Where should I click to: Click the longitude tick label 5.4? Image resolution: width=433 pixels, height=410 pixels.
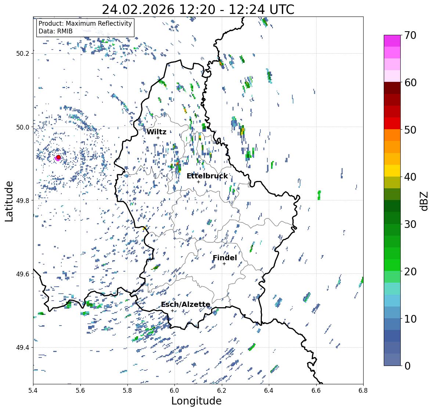click(33, 391)
